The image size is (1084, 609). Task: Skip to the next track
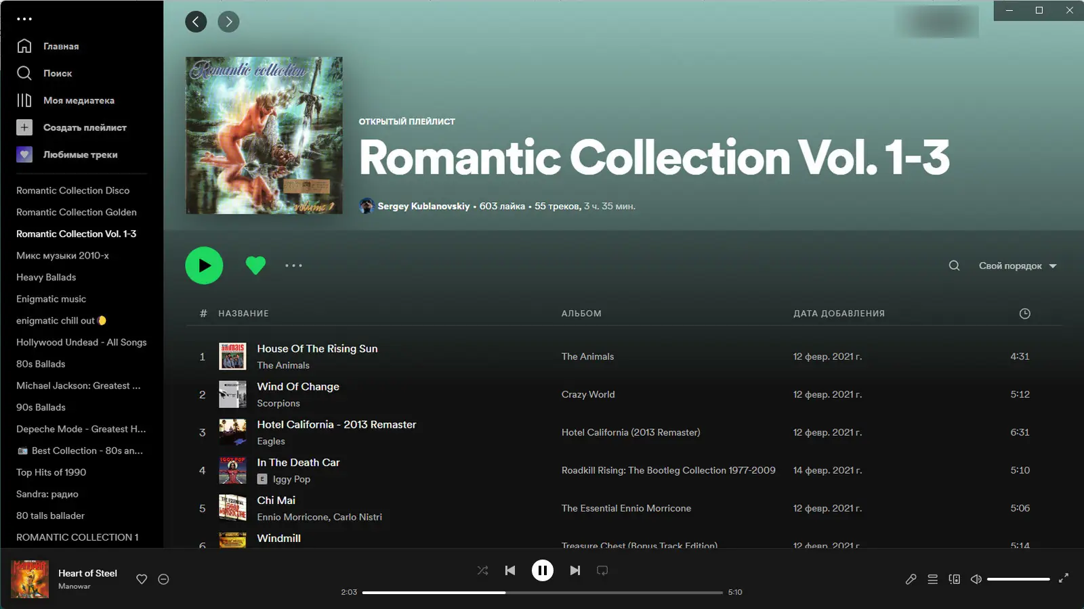575,570
